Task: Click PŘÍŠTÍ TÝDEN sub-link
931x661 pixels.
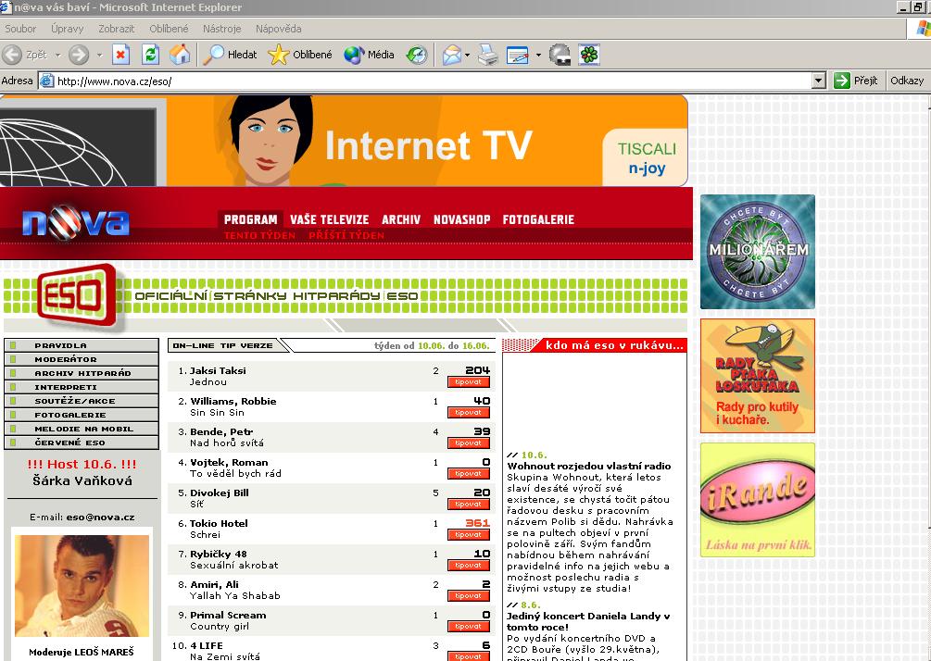Action: (346, 235)
